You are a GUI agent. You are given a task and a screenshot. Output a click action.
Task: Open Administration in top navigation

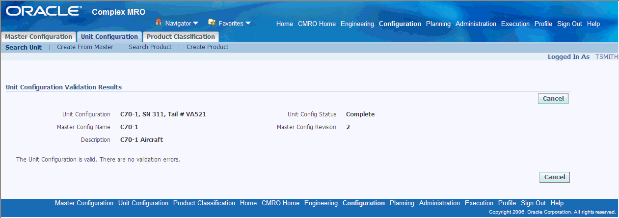coord(476,24)
